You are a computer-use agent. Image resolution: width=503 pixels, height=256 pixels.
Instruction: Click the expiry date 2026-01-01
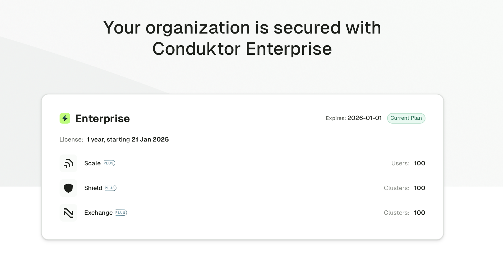(364, 118)
